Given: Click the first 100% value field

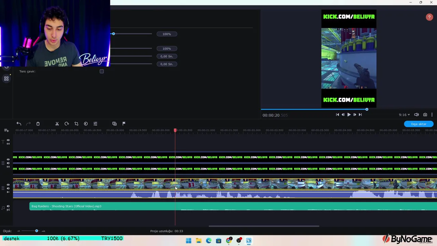Looking at the screenshot, I should point(167,34).
